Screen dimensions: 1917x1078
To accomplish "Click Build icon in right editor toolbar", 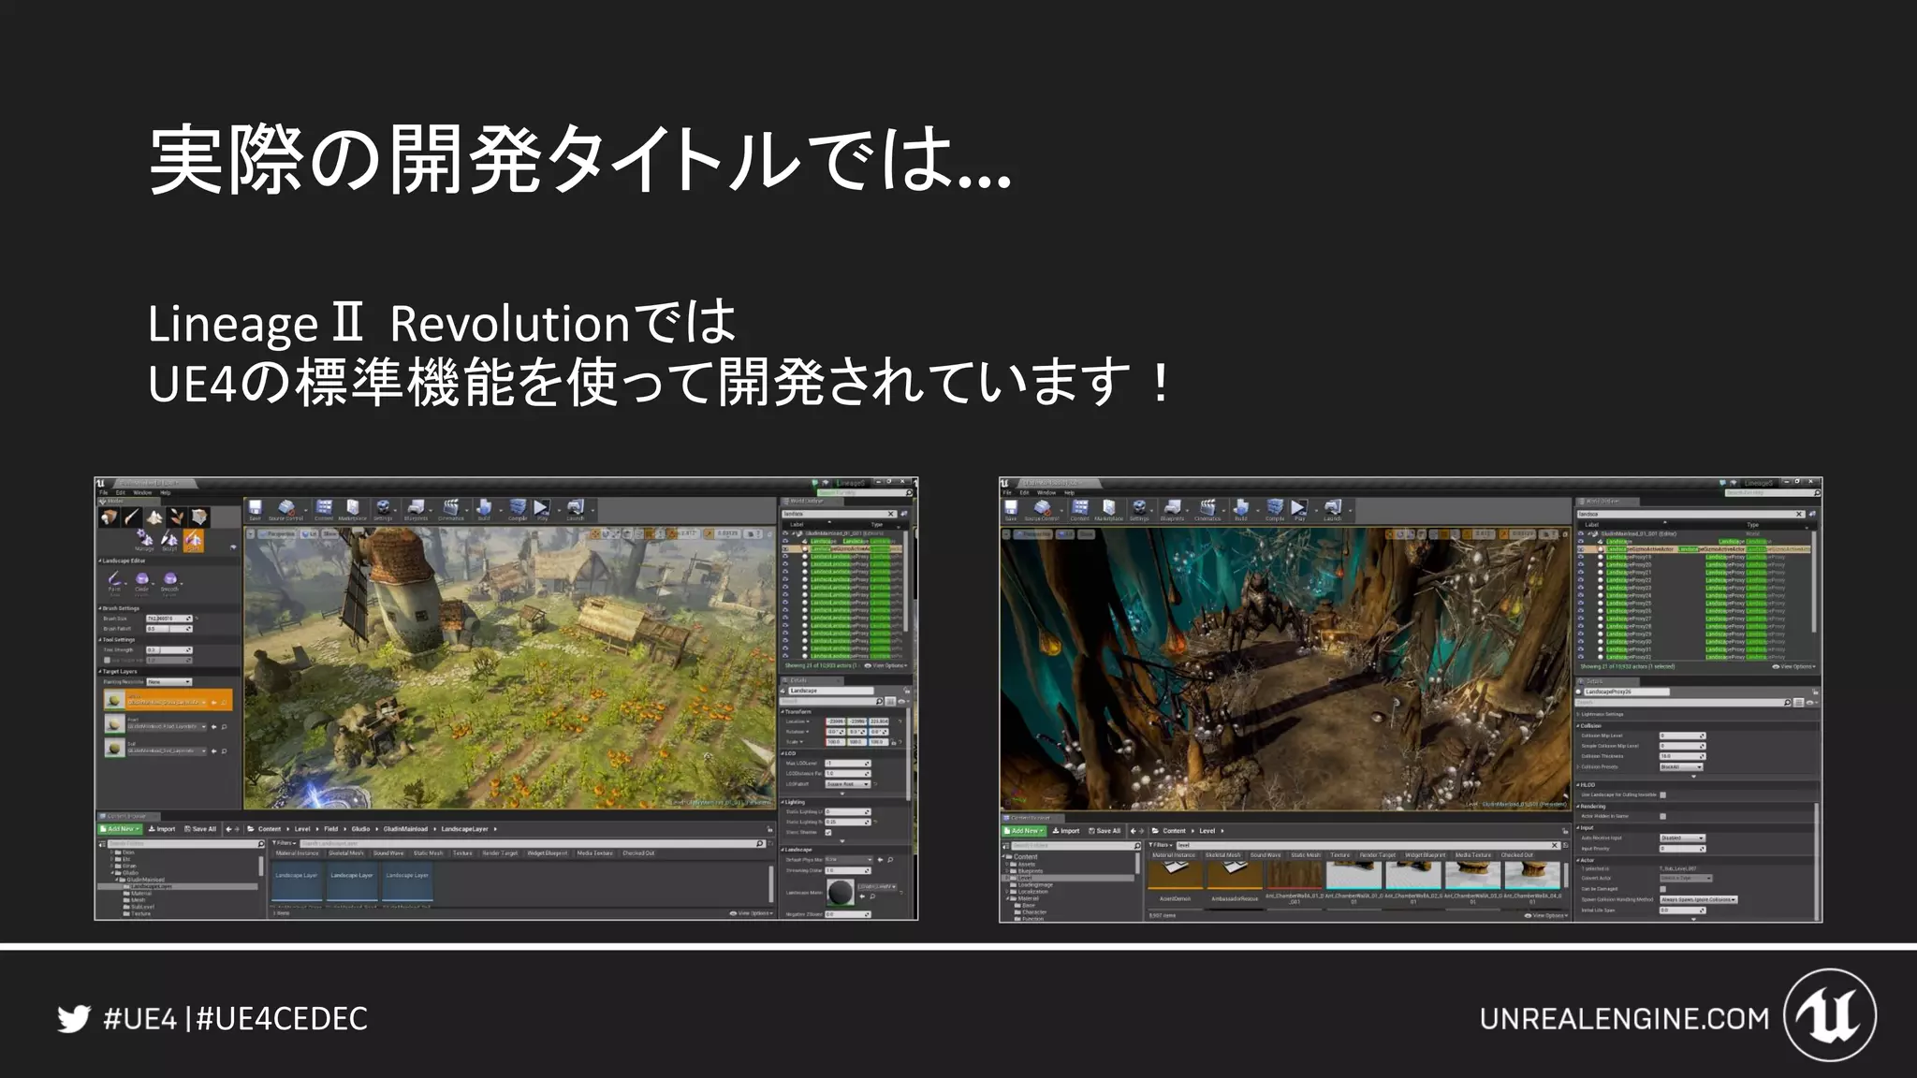I will pos(1240,510).
